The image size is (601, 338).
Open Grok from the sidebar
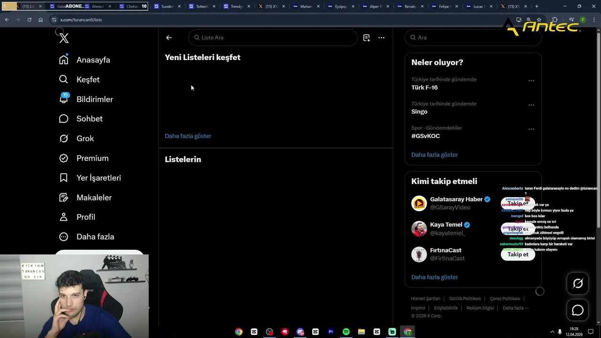77,138
